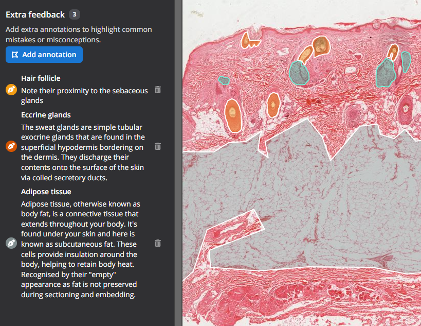Click the large orange oval gland annotation
This screenshot has width=421, height=326.
pyautogui.click(x=233, y=116)
